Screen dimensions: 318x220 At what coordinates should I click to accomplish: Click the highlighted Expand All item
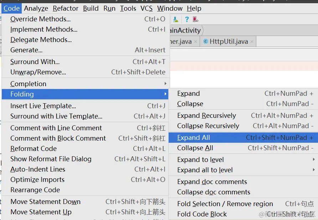pos(243,138)
